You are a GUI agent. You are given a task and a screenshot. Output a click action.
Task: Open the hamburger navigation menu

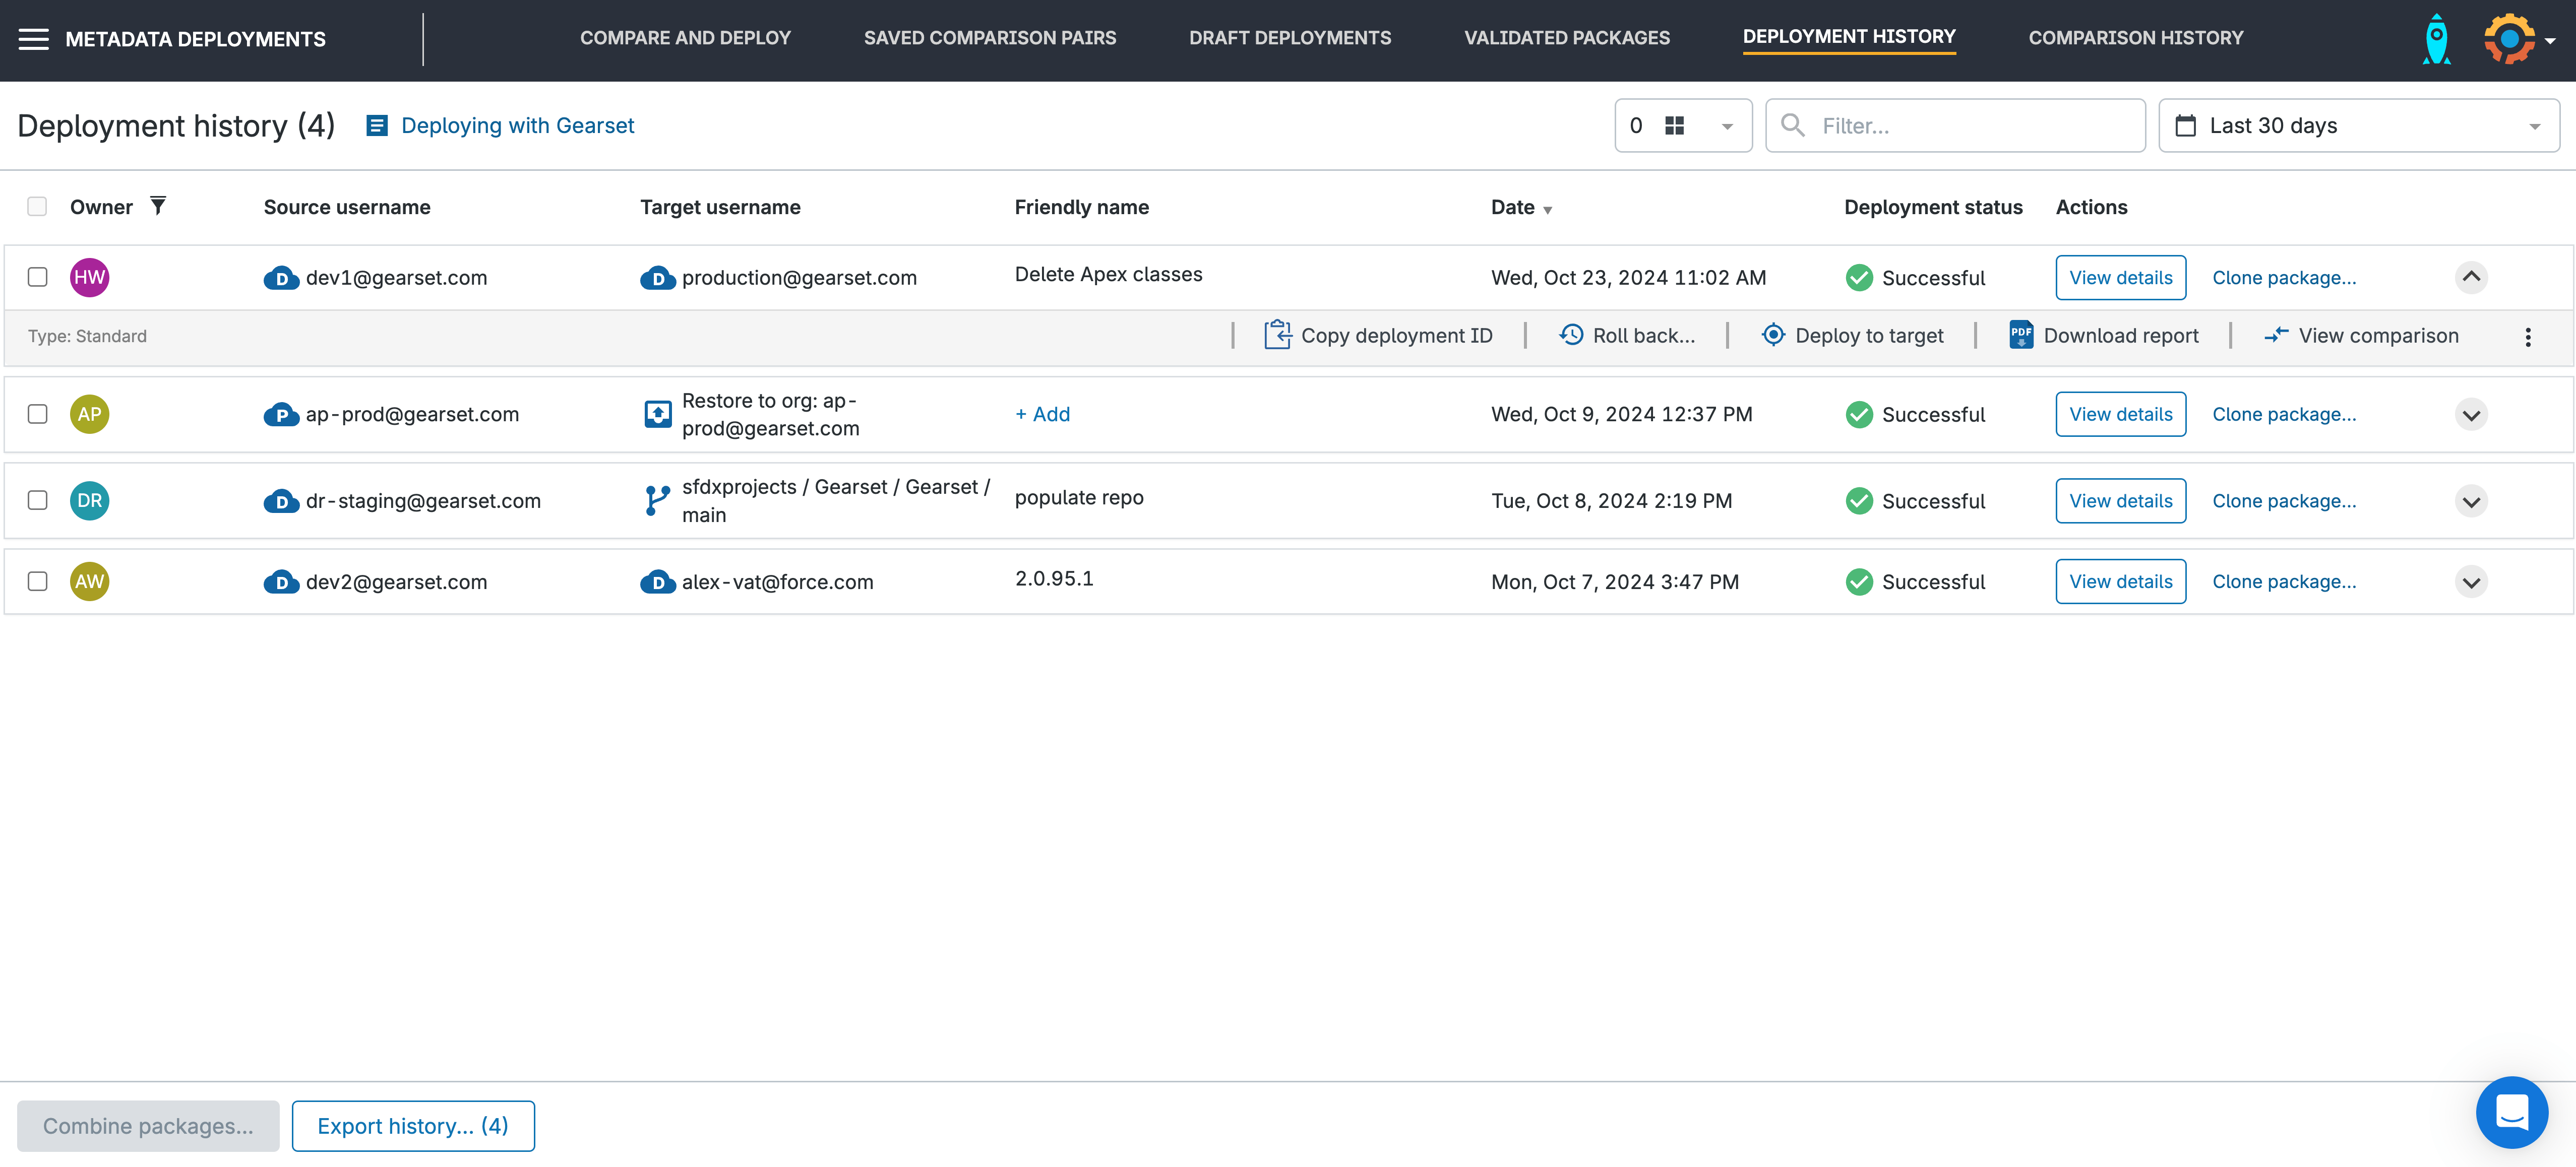click(33, 39)
